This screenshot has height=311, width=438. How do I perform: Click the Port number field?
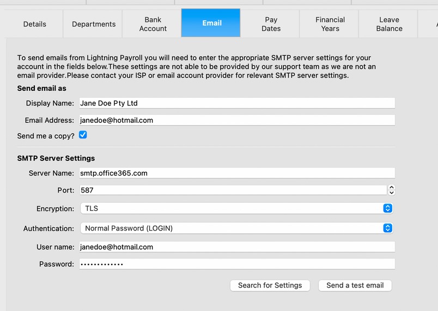coord(233,190)
